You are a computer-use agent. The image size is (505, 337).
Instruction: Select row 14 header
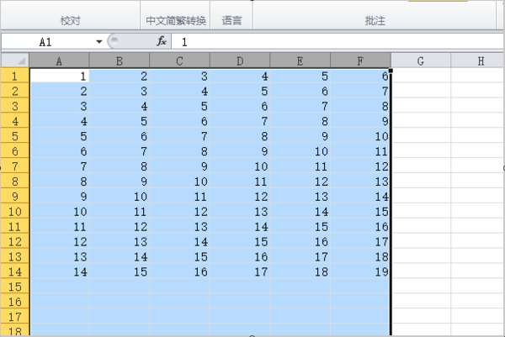15,271
